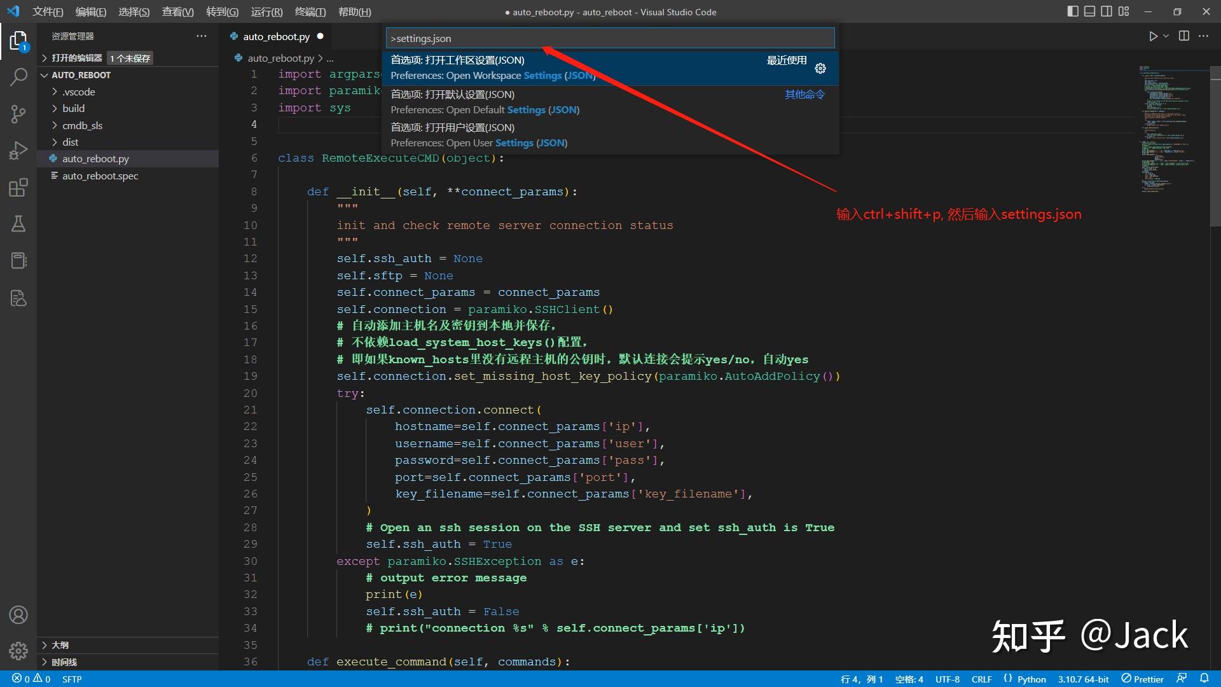The width and height of the screenshot is (1221, 687).
Task: Click the editor vertical scrollbar
Action: point(1215,145)
